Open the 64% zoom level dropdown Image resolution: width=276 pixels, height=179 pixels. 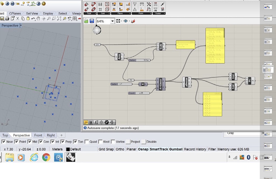click(x=113, y=21)
